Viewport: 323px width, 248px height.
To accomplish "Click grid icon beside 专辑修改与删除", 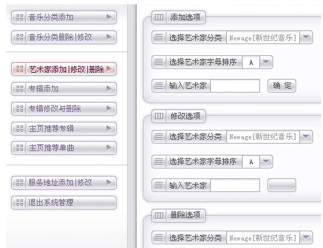I will (20, 109).
